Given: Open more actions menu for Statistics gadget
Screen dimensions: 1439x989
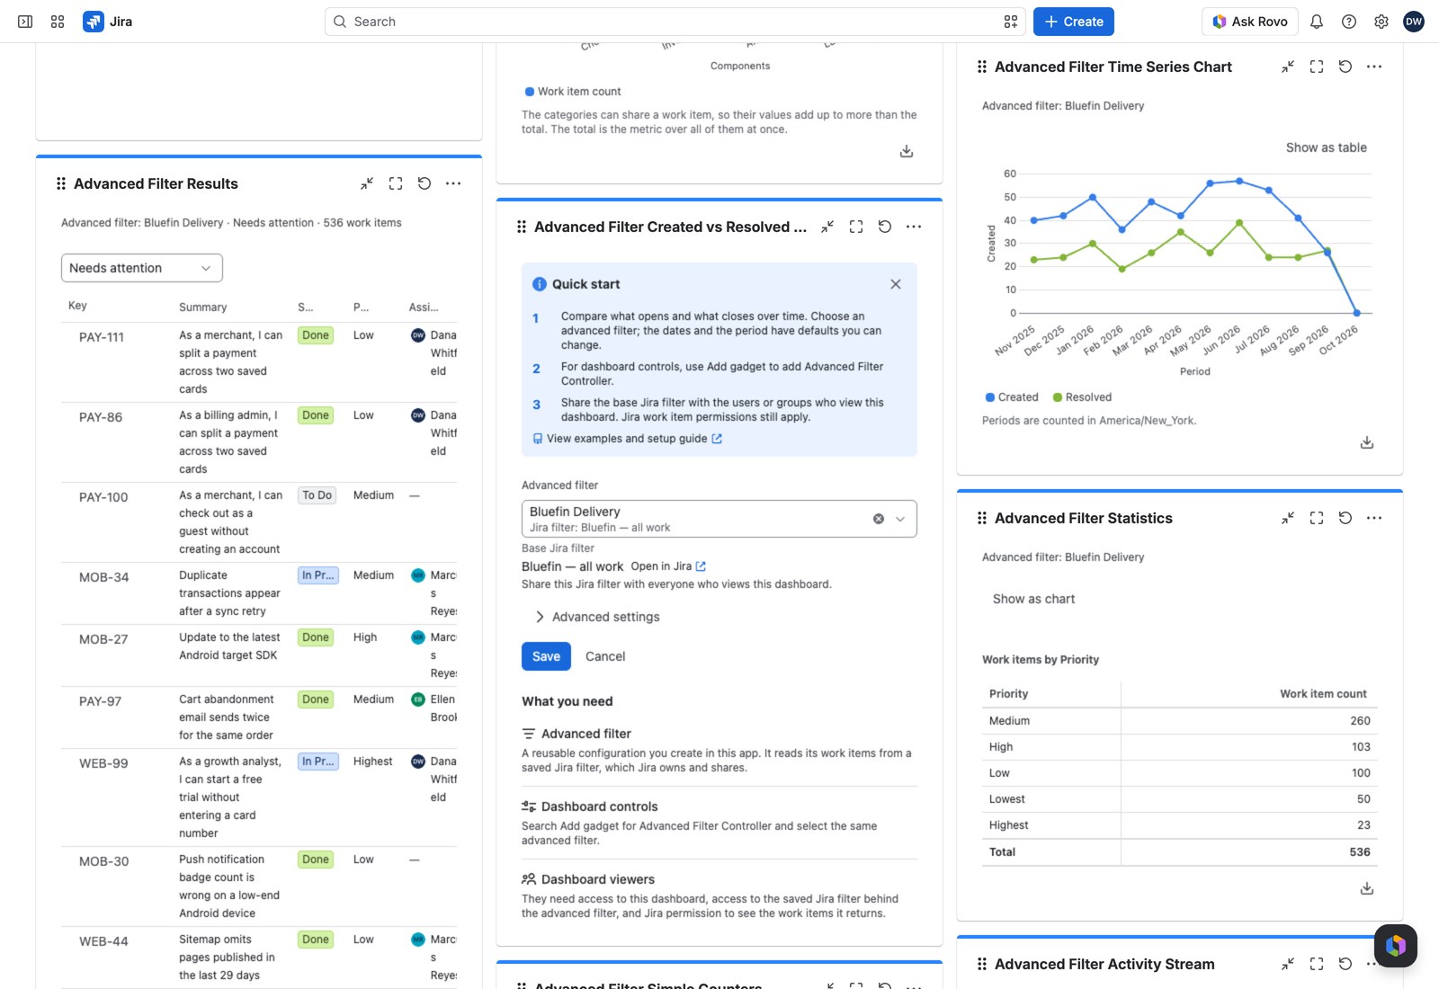Looking at the screenshot, I should click(x=1374, y=518).
